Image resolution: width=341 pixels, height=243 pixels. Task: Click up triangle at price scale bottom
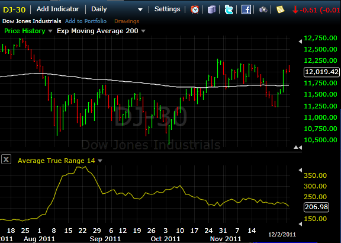[296, 148]
